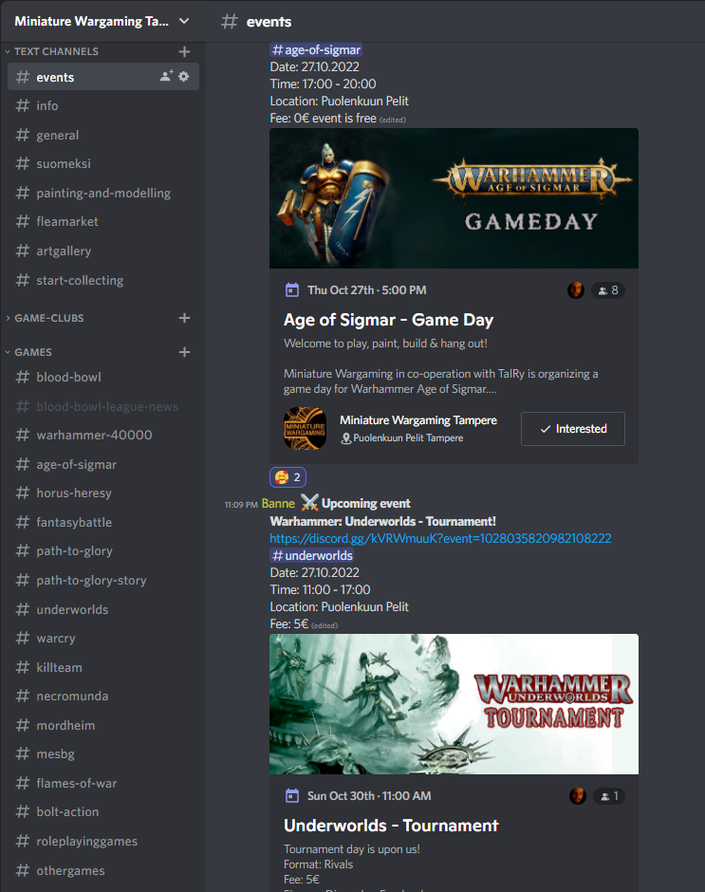Click the Miniature Wargaming Tampere organizer name

(418, 420)
